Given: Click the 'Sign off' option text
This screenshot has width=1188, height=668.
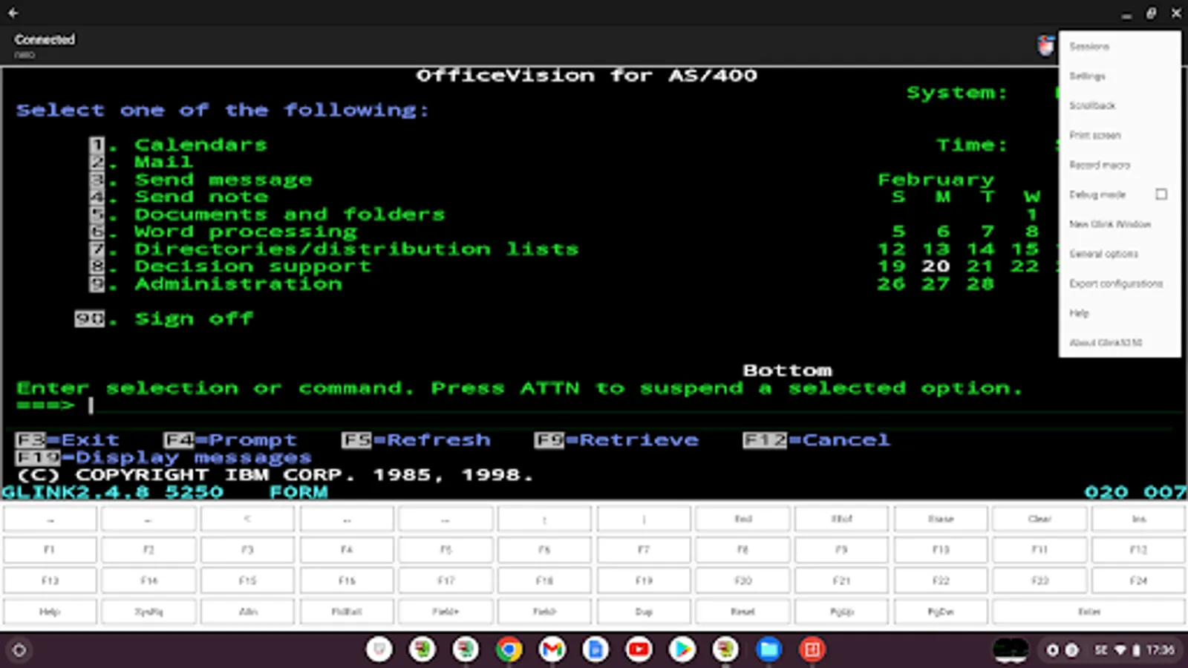Looking at the screenshot, I should click(x=193, y=318).
